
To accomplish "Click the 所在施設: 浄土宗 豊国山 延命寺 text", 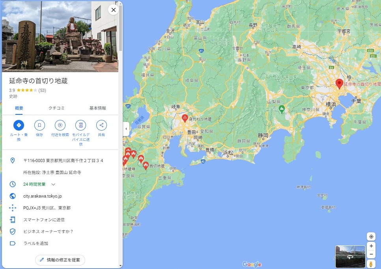I will pos(52,172).
